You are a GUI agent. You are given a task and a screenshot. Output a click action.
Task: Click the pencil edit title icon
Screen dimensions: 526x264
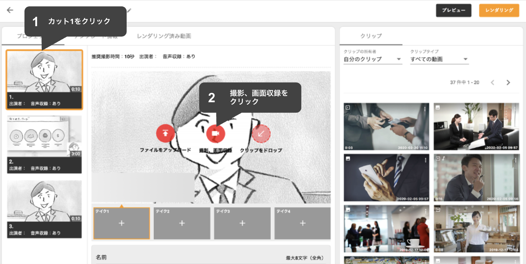coord(129,10)
